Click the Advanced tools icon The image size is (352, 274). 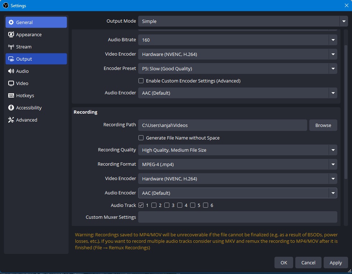[11, 120]
